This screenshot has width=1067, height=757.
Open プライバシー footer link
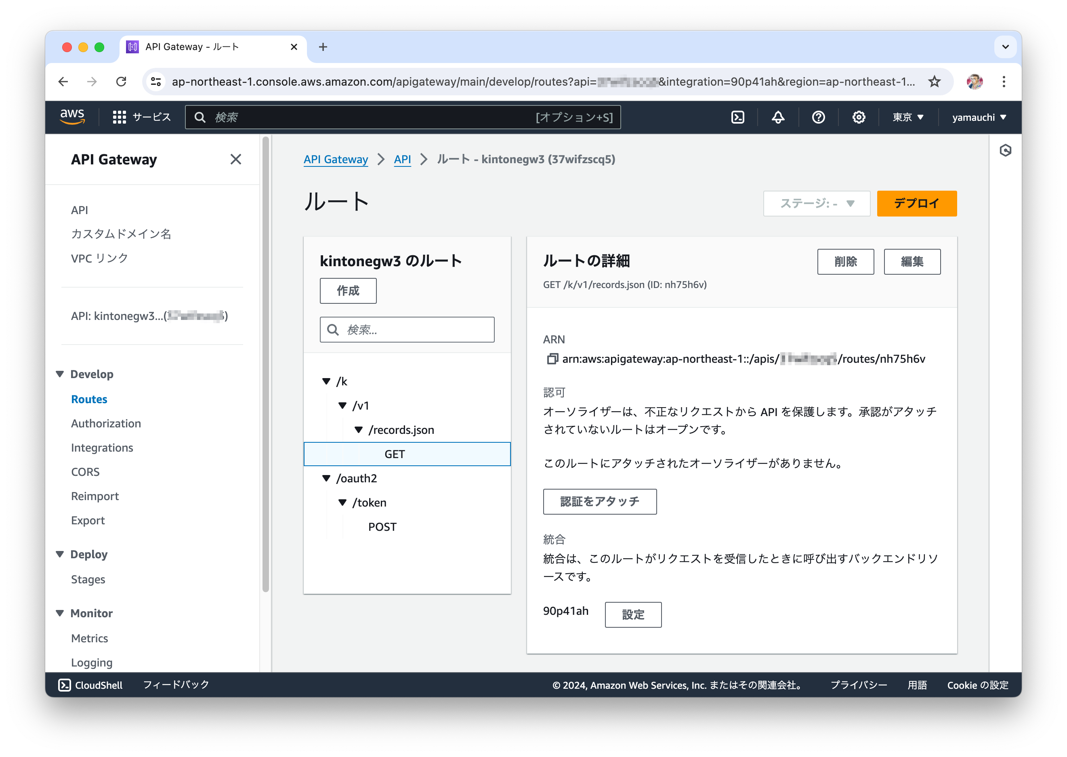click(x=859, y=685)
